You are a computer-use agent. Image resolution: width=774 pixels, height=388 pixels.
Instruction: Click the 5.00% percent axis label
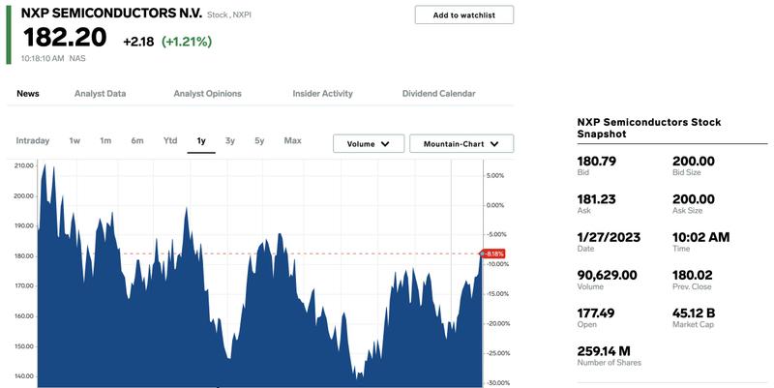[x=495, y=176]
